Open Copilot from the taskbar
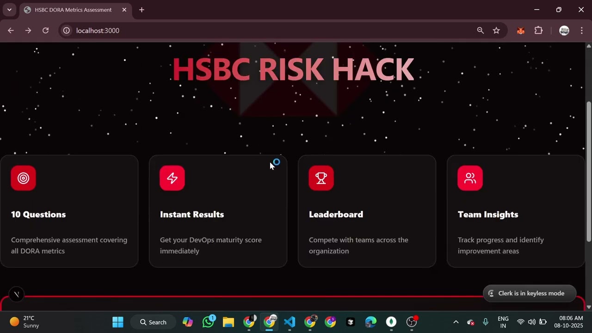 click(x=188, y=322)
